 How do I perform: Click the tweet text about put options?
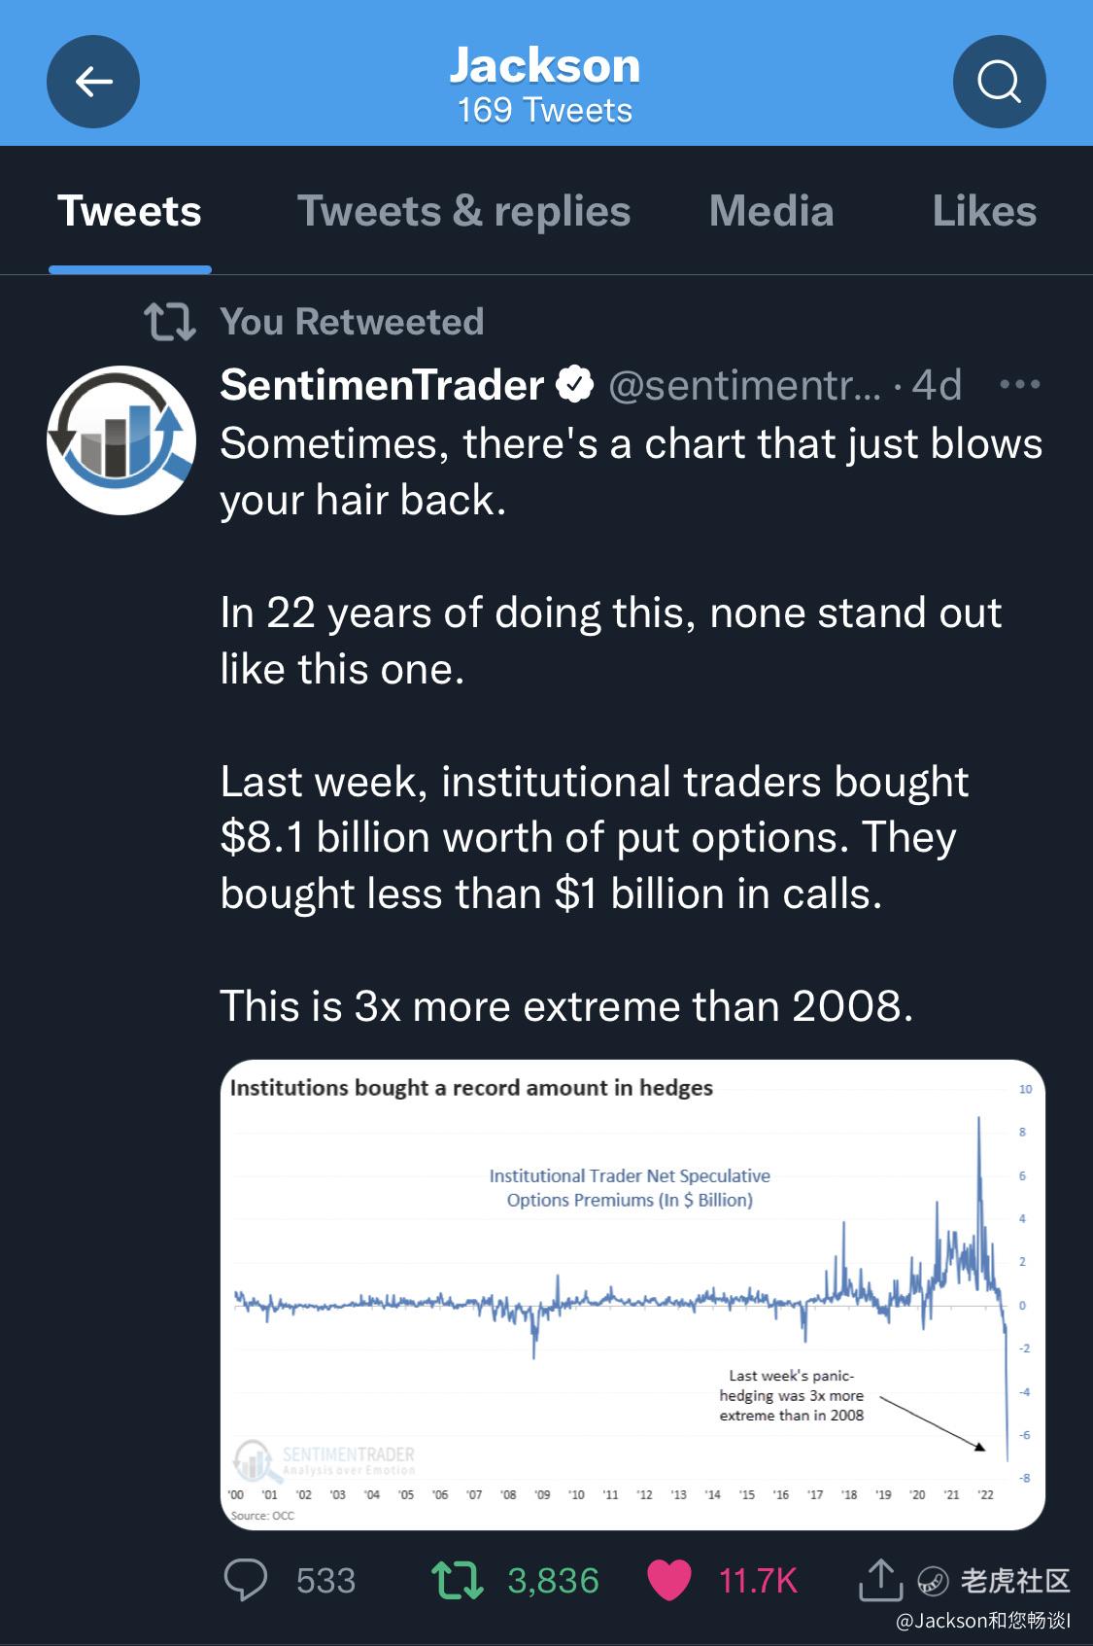[595, 838]
